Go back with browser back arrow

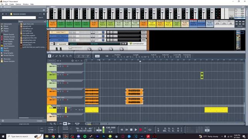pos(3,14)
